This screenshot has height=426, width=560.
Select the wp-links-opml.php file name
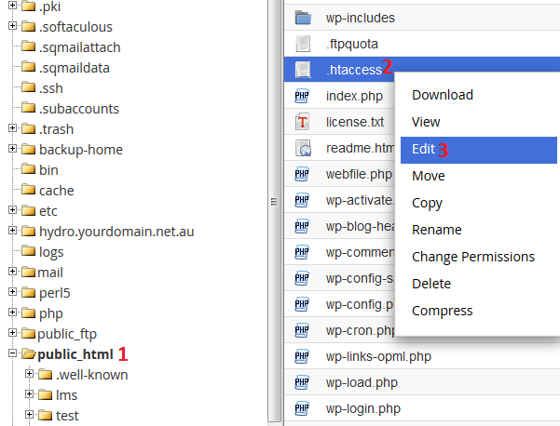coord(378,356)
